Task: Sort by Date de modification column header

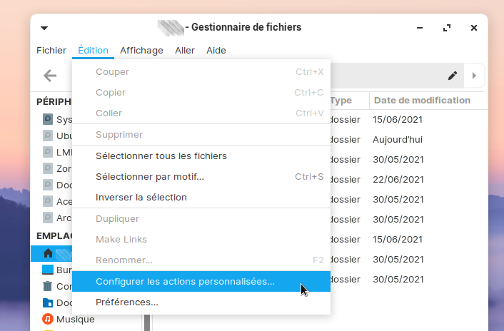Action: coord(422,101)
